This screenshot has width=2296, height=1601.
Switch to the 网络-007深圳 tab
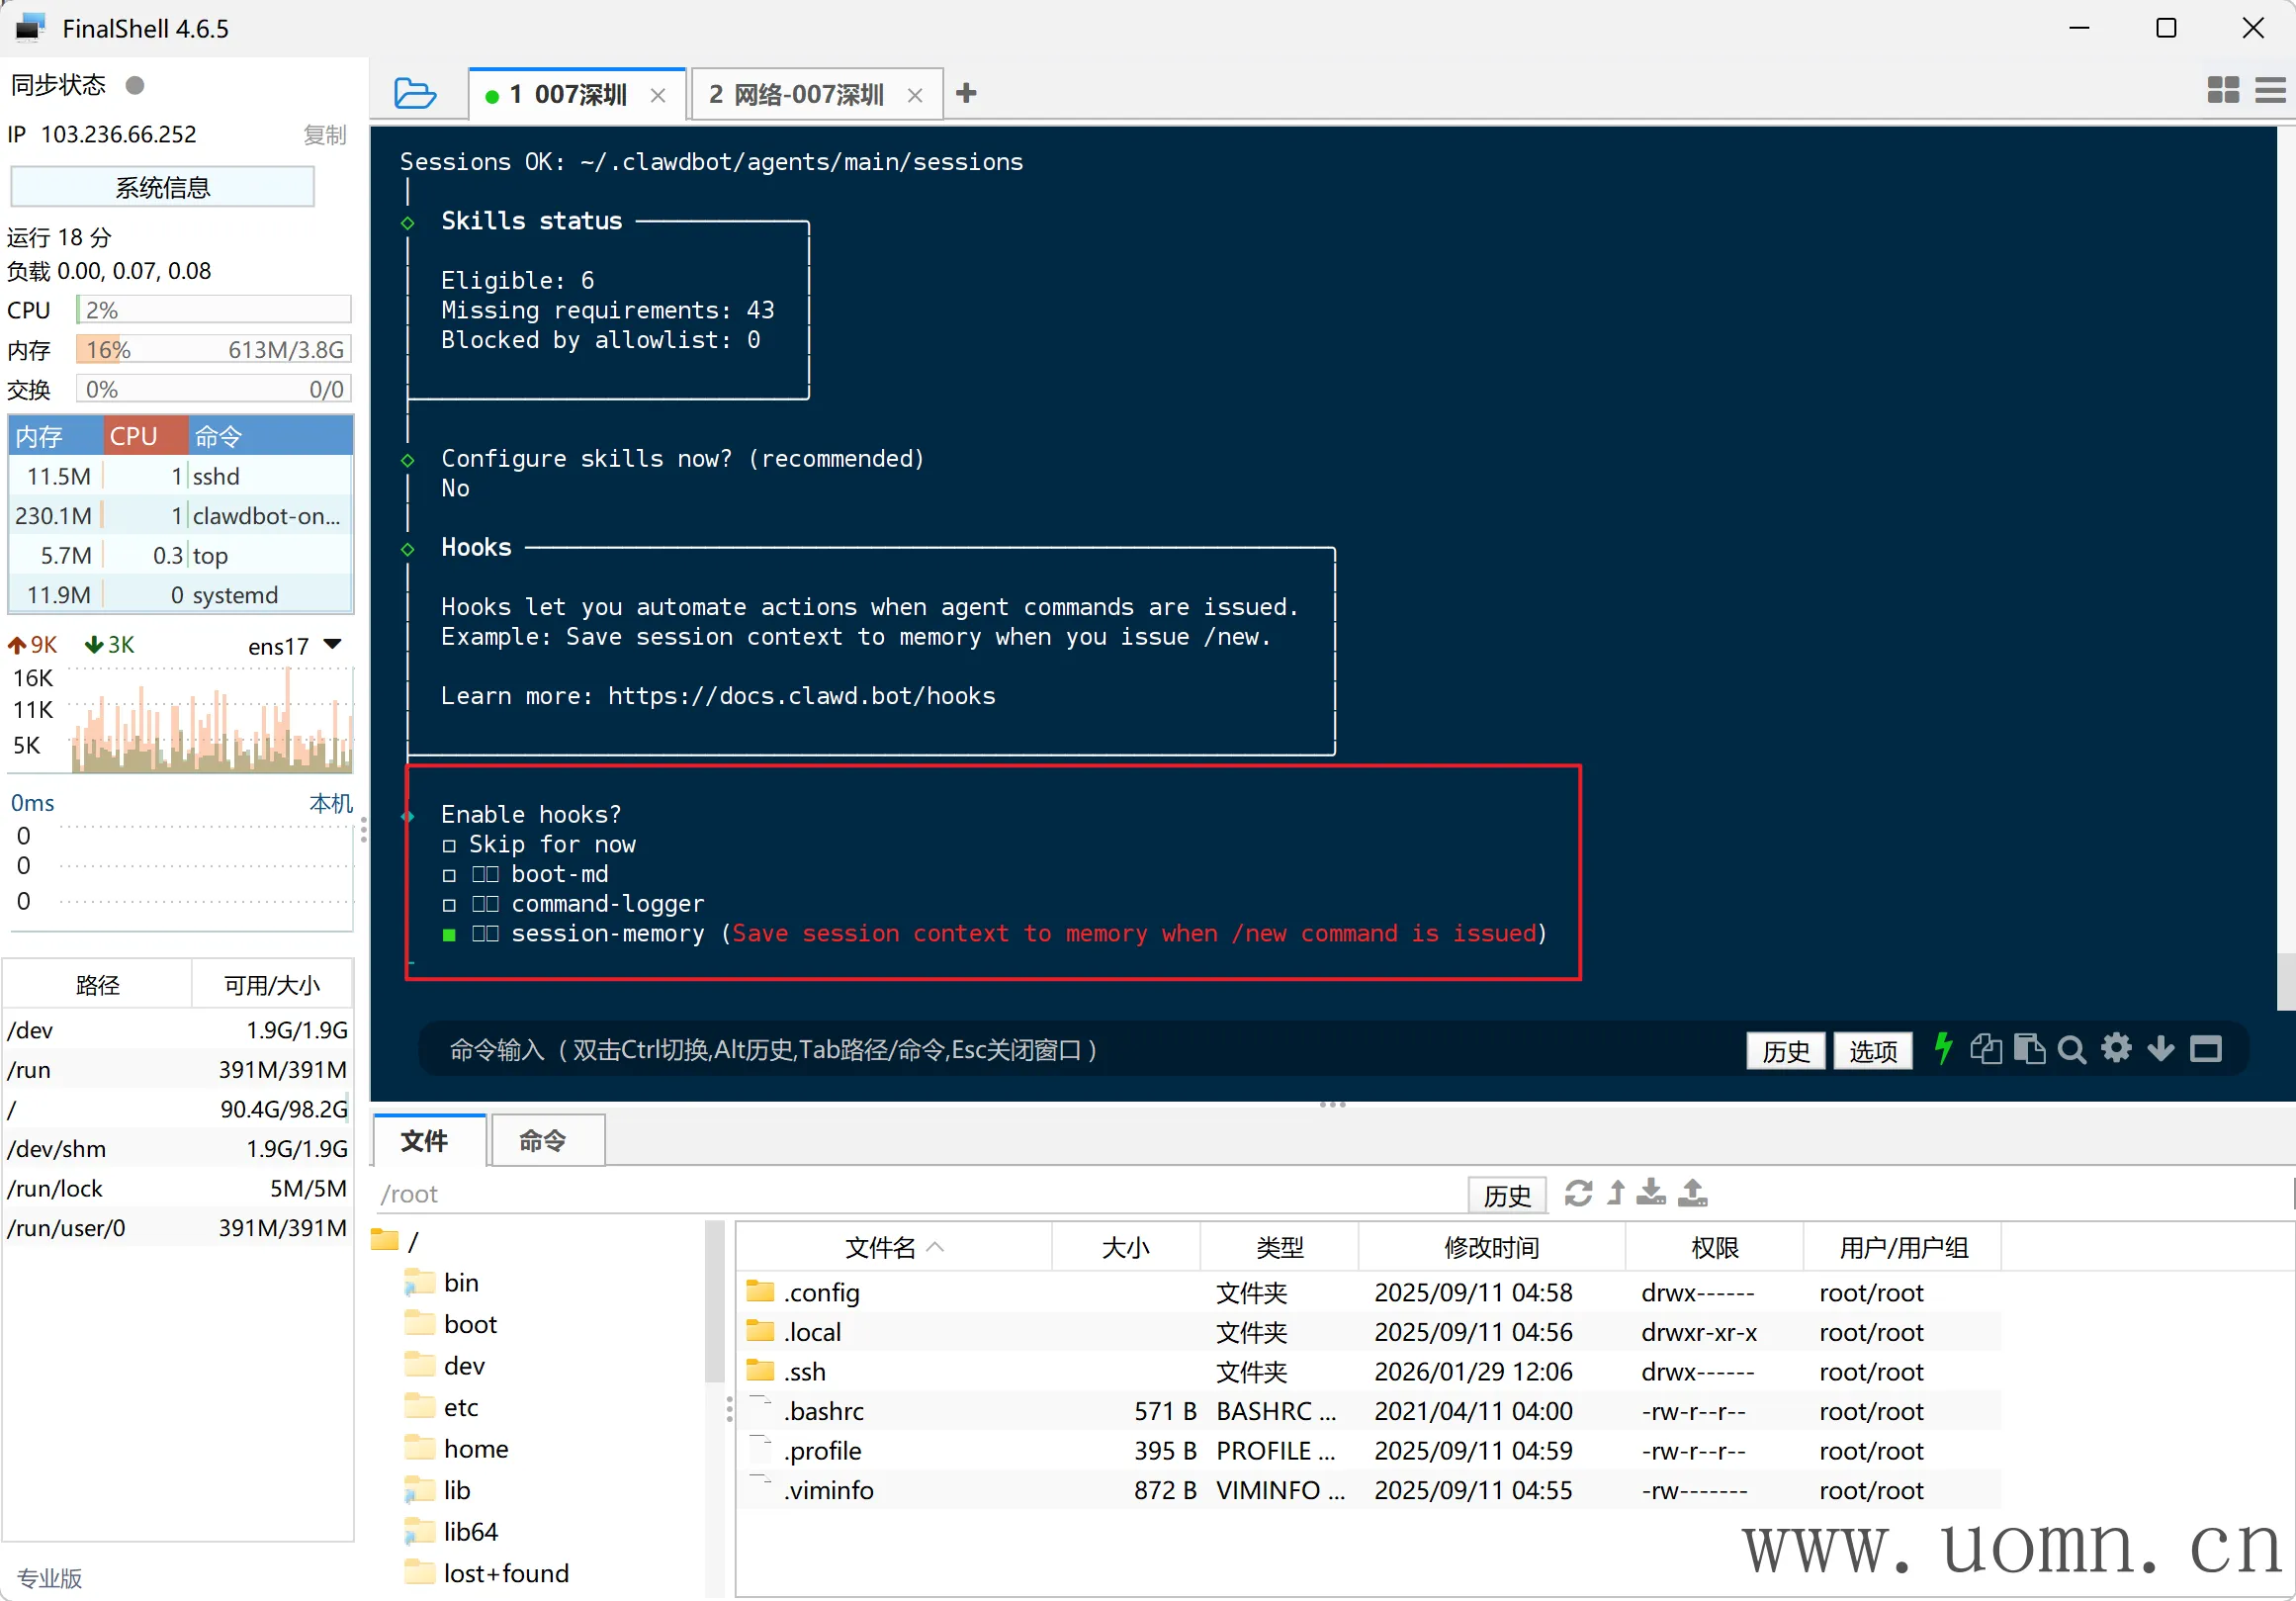click(797, 95)
